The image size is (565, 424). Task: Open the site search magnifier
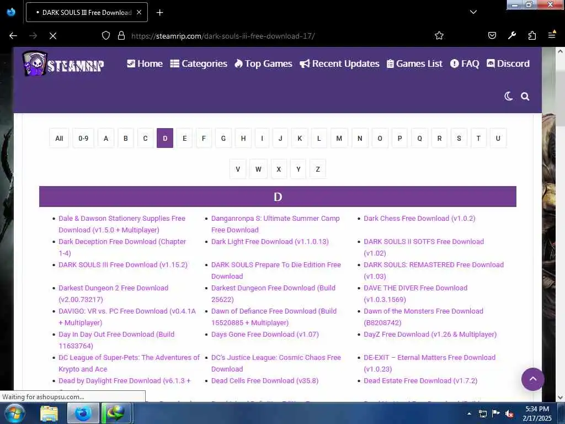pos(525,96)
